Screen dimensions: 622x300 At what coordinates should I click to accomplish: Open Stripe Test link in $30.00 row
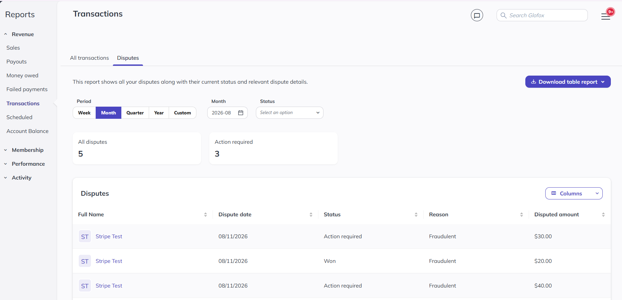[109, 237]
